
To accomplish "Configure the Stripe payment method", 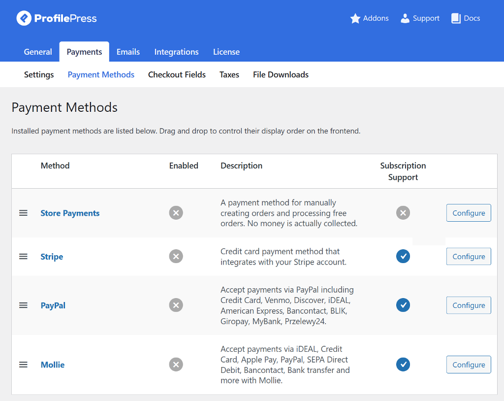I will pyautogui.click(x=469, y=257).
